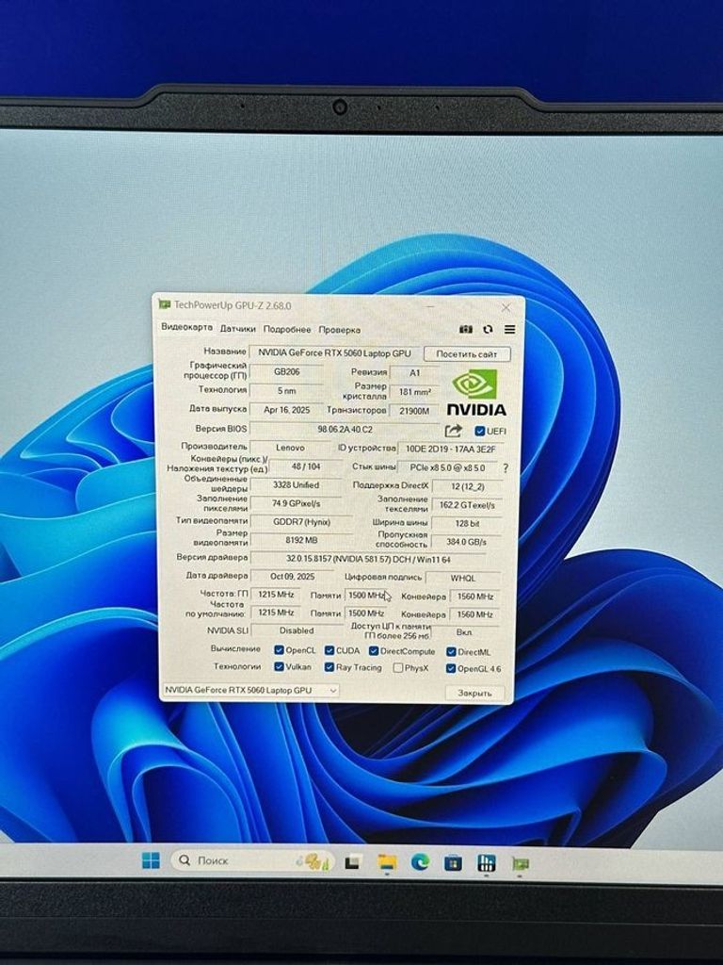Click the A1 revision value
This screenshot has width=723, height=965.
pyautogui.click(x=414, y=372)
